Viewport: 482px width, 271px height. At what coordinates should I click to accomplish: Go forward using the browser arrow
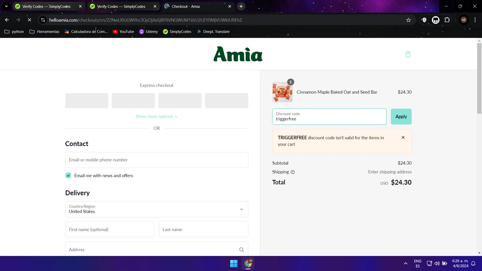[x=18, y=20]
